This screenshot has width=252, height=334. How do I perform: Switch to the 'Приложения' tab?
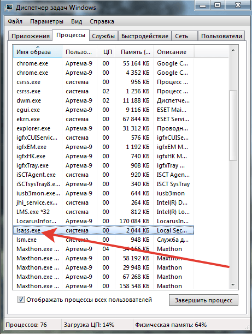pyautogui.click(x=31, y=36)
